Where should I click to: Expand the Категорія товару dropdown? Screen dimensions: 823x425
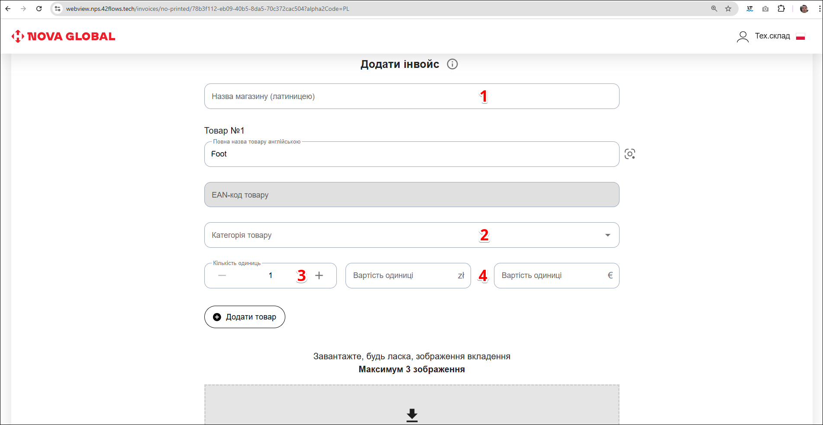click(607, 235)
